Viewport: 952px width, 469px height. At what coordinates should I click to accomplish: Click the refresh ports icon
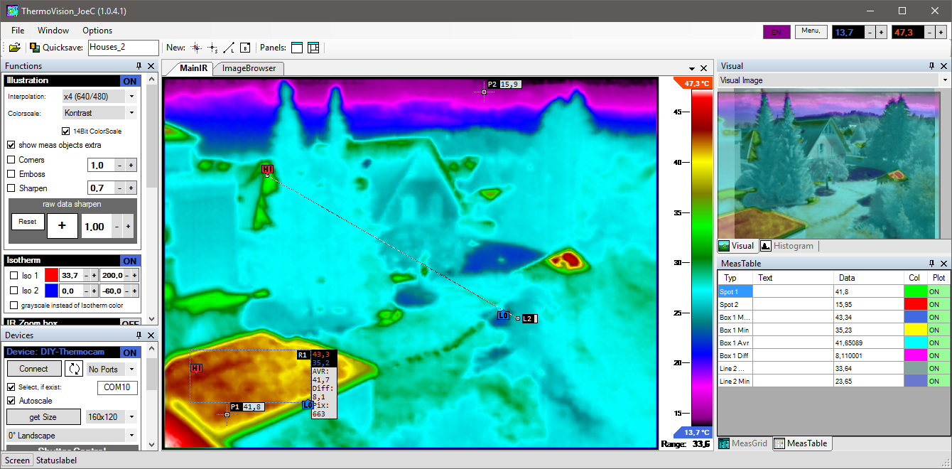tap(74, 369)
